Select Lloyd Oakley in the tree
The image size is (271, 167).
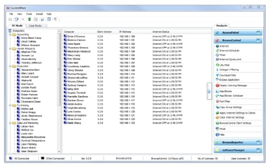[29, 41]
